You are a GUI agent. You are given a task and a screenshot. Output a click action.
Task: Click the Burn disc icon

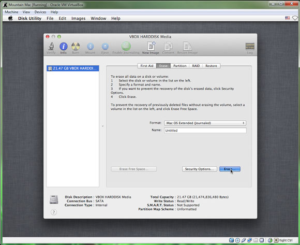(76, 46)
